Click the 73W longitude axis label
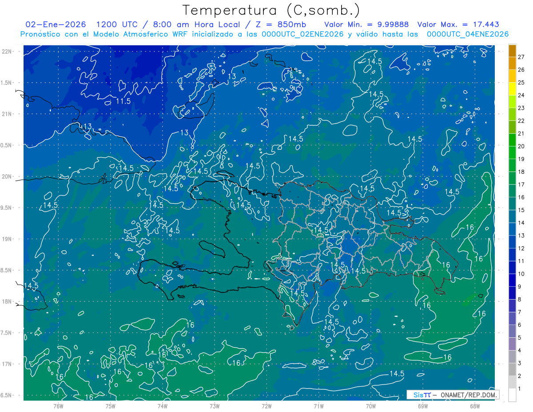The width and height of the screenshot is (533, 412). click(x=215, y=406)
